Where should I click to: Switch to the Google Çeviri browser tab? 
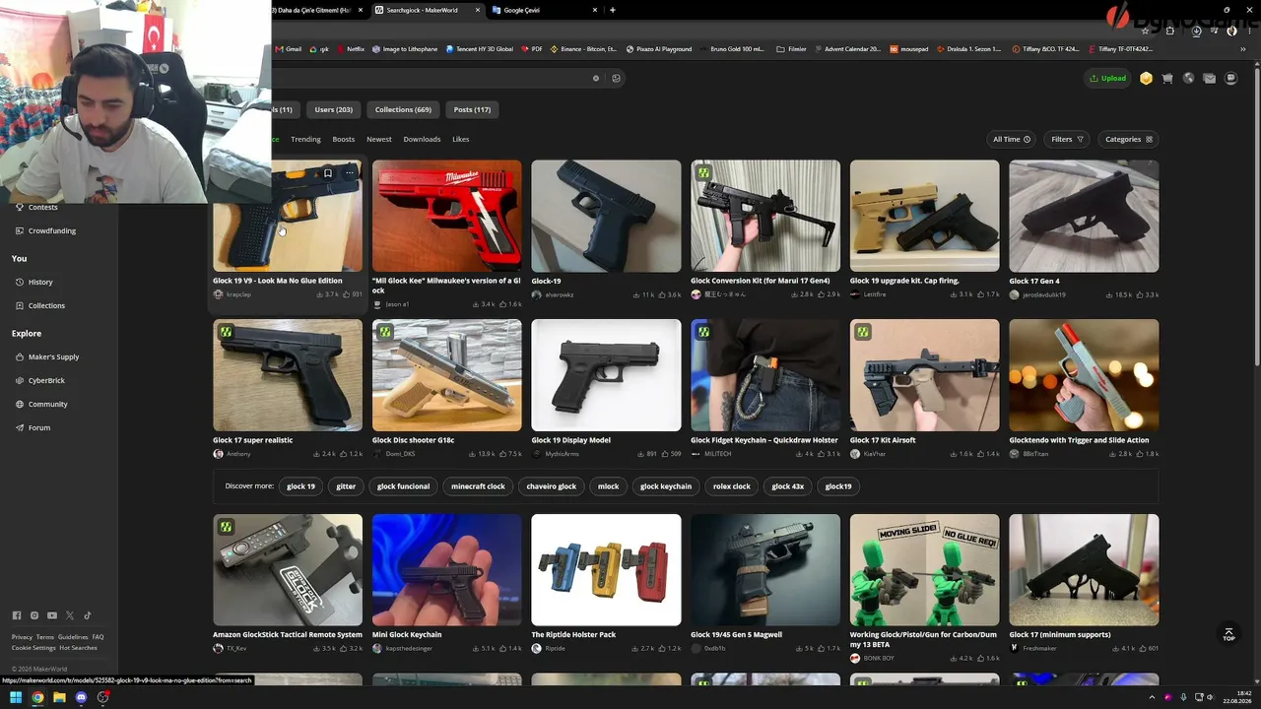(x=545, y=10)
